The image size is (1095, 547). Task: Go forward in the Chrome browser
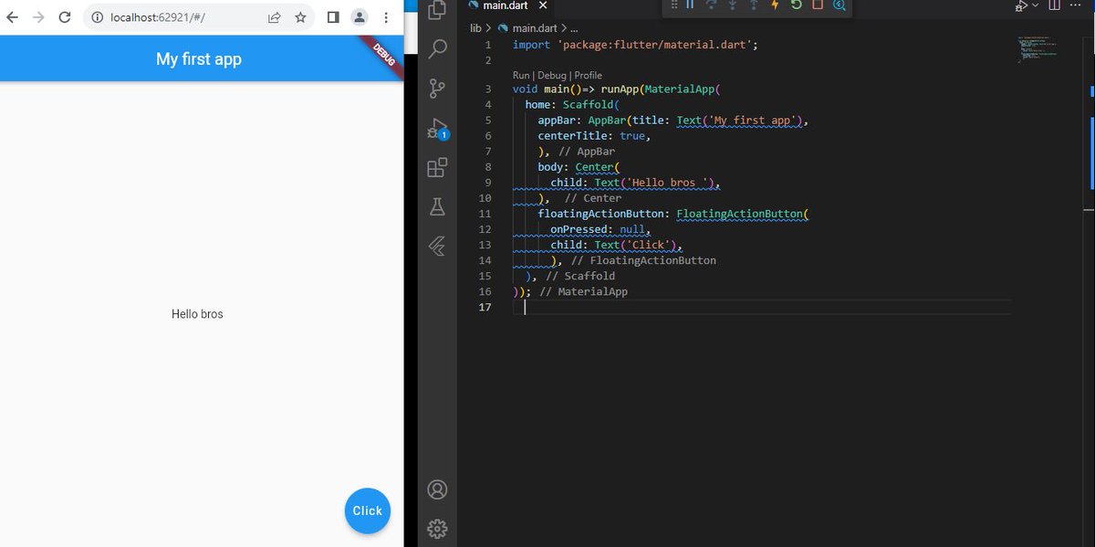38,17
